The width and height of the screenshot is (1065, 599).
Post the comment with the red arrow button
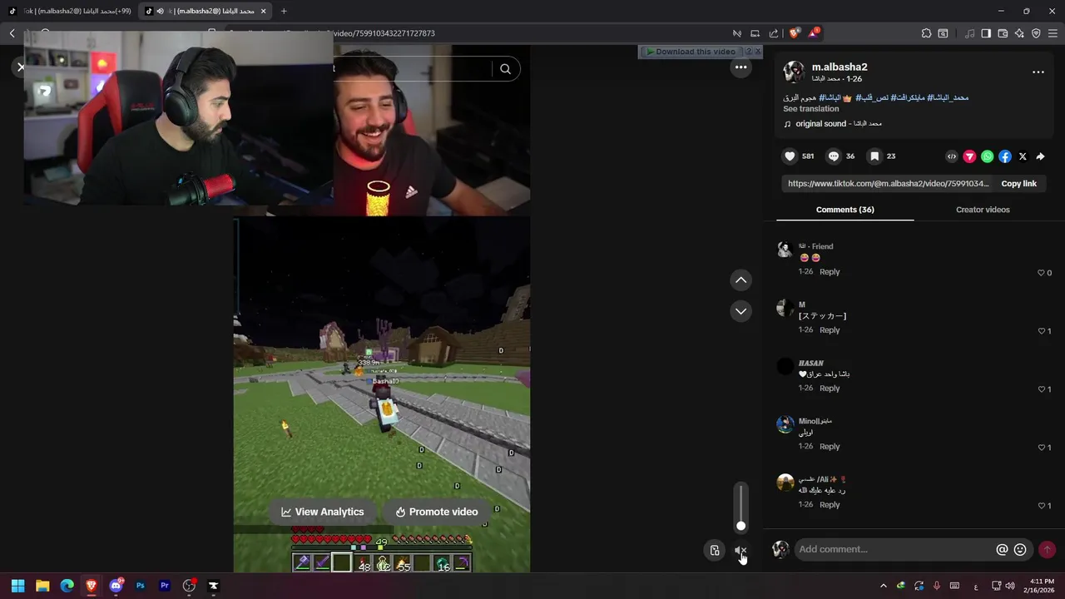pyautogui.click(x=1047, y=549)
